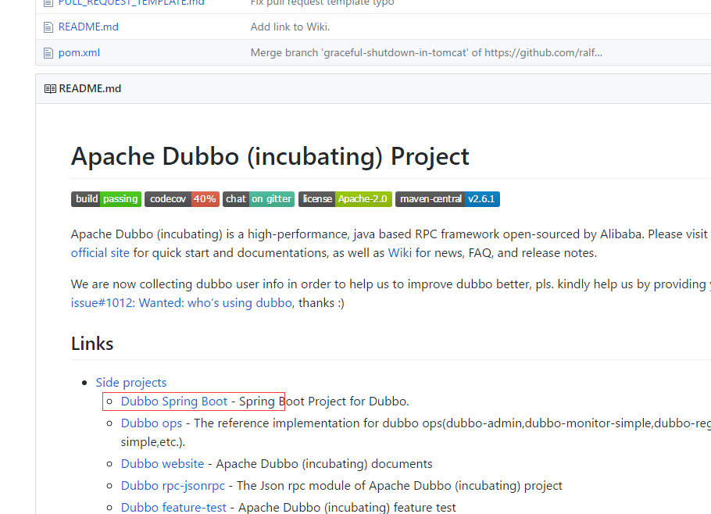Click the build passing badge
The height and width of the screenshot is (514, 711).
(106, 199)
